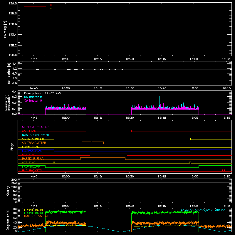Click the 128.6 tick label on Pointing axis
Image resolution: width=235 pixels, height=235 pixels.
pos(13,24)
